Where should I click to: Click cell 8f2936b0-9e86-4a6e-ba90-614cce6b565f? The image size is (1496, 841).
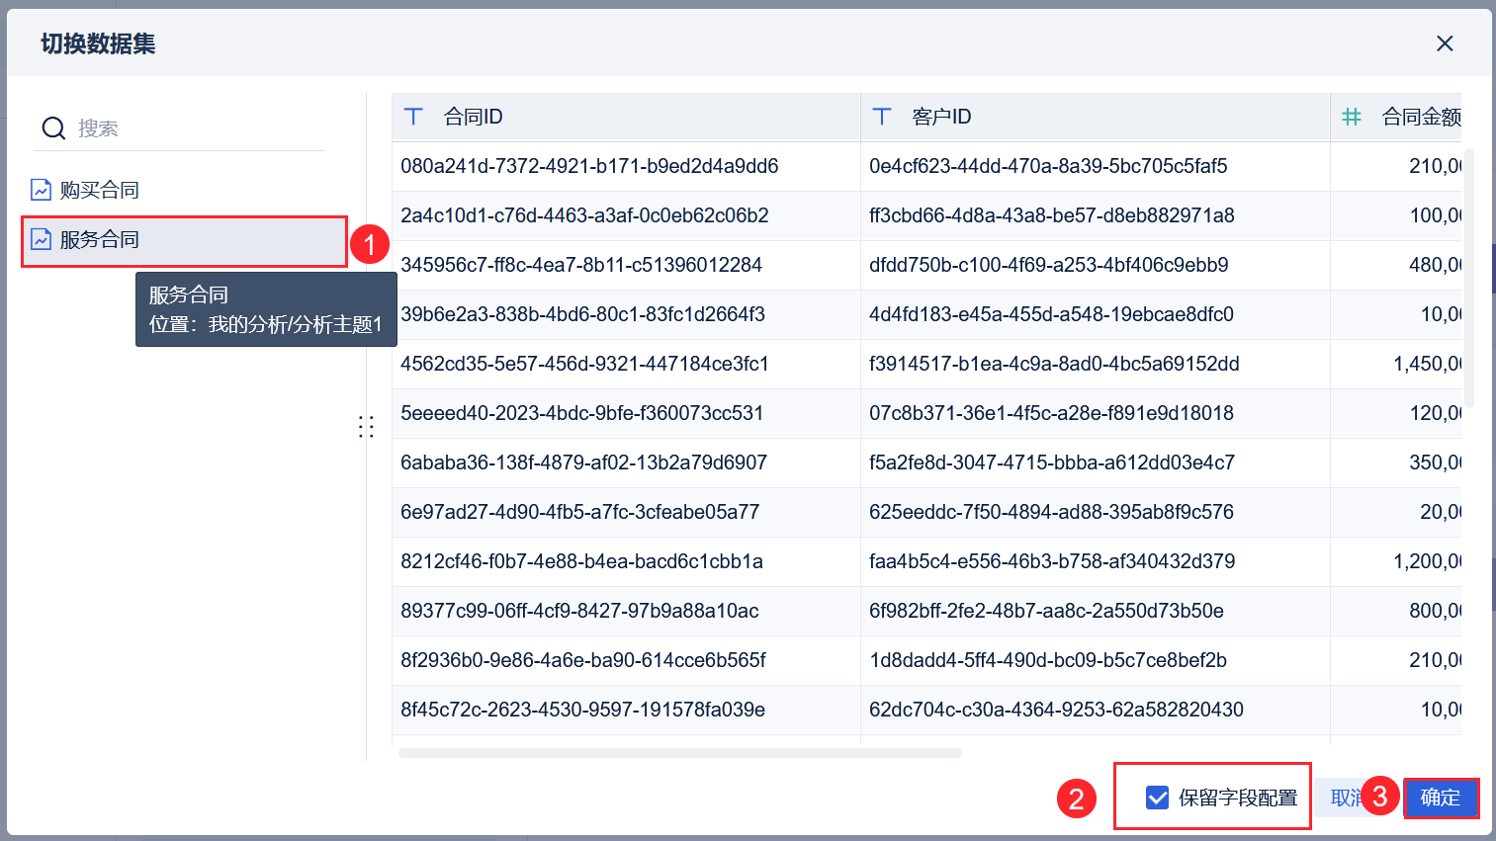pos(626,660)
